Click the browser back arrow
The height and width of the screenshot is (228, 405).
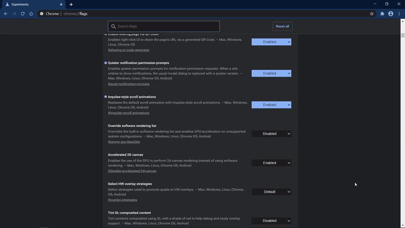coord(6,14)
